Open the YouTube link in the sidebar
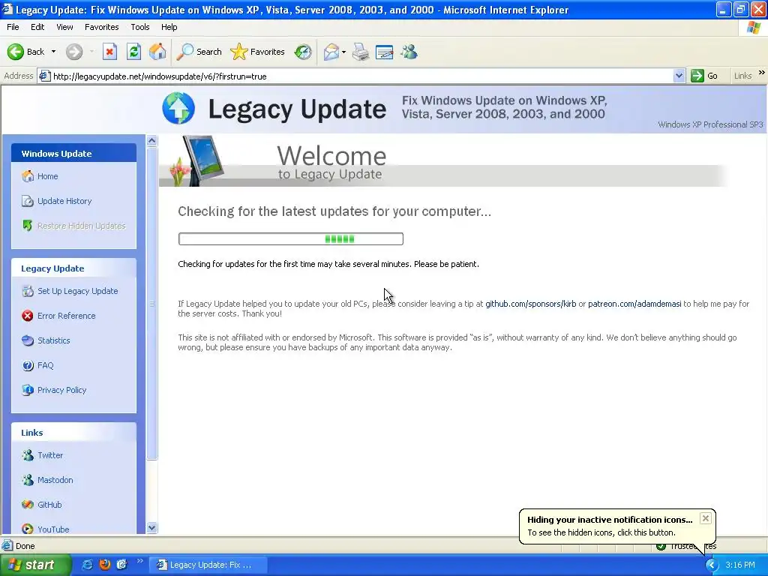Viewport: 768px width, 576px height. 53,529
